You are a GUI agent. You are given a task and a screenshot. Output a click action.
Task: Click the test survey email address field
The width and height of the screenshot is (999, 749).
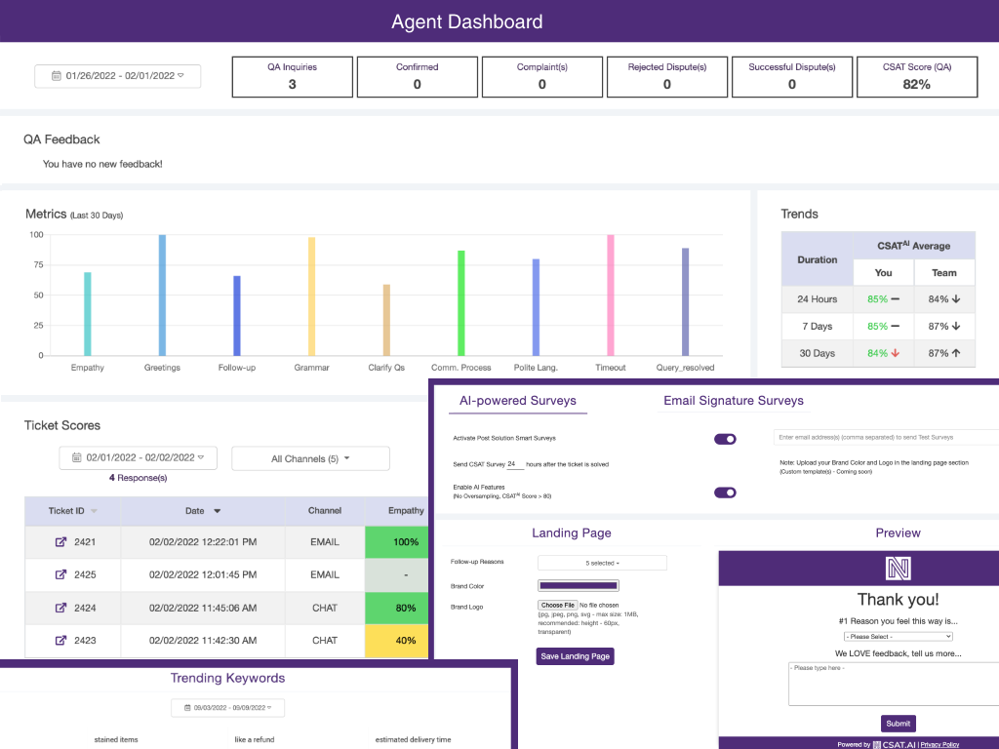(x=886, y=438)
